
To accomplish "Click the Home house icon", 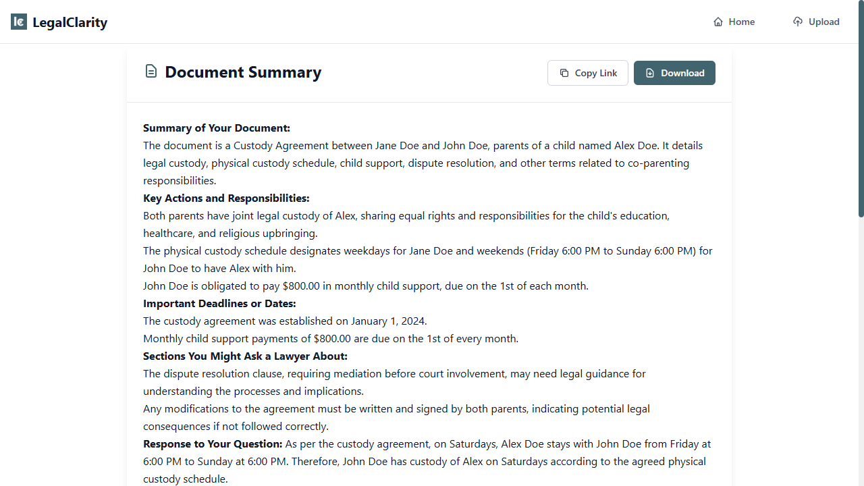I will 718,22.
